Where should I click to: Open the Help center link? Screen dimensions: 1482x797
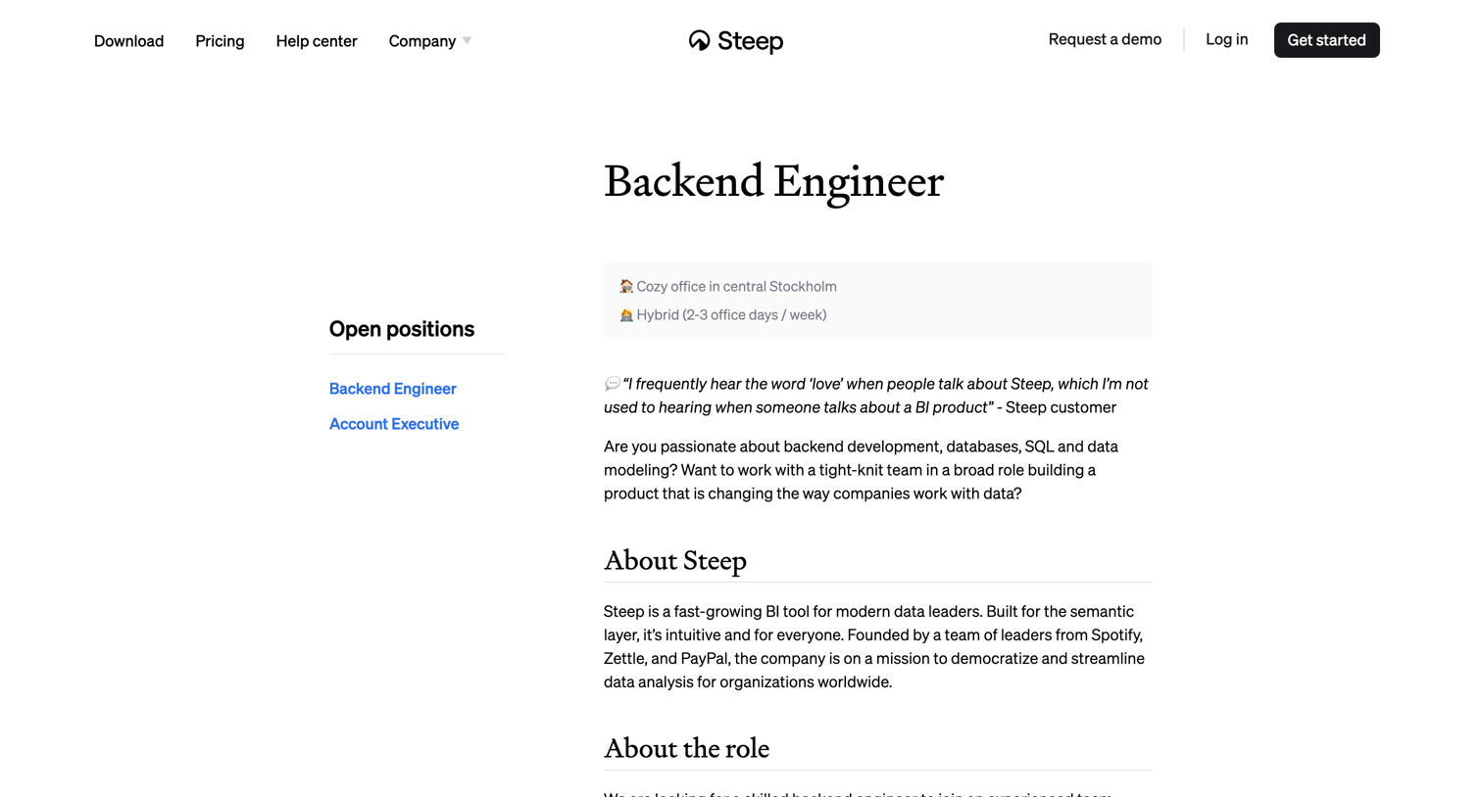[x=317, y=40]
